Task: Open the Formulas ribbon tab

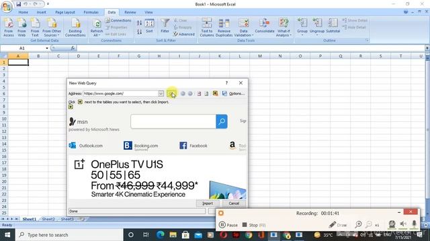Action: pos(91,12)
